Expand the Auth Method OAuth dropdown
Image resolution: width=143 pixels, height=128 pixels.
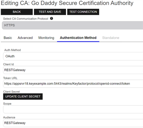tap(73, 56)
